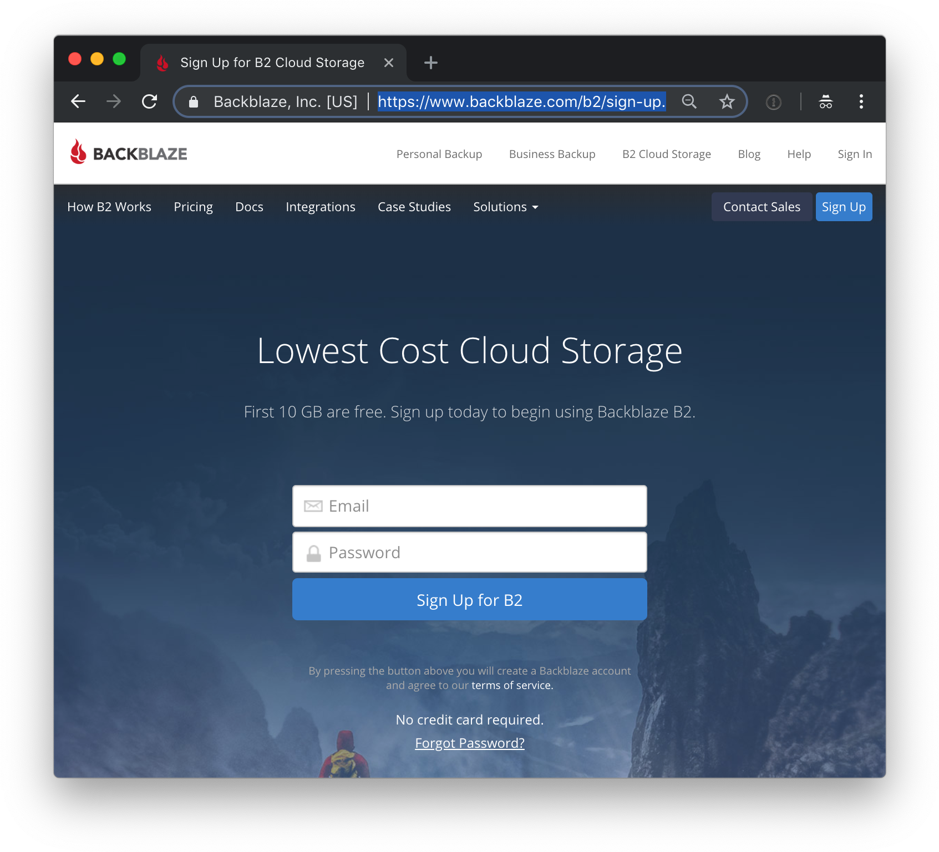The width and height of the screenshot is (939, 852).
Task: Open B2 Cloud Storage in top navigation
Action: pos(666,154)
